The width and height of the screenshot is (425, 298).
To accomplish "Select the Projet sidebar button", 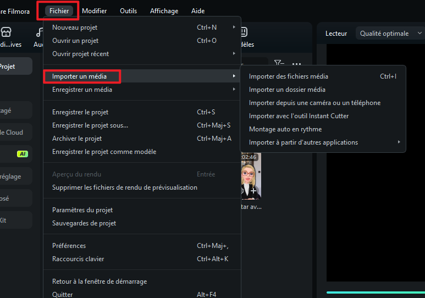I will coord(16,67).
